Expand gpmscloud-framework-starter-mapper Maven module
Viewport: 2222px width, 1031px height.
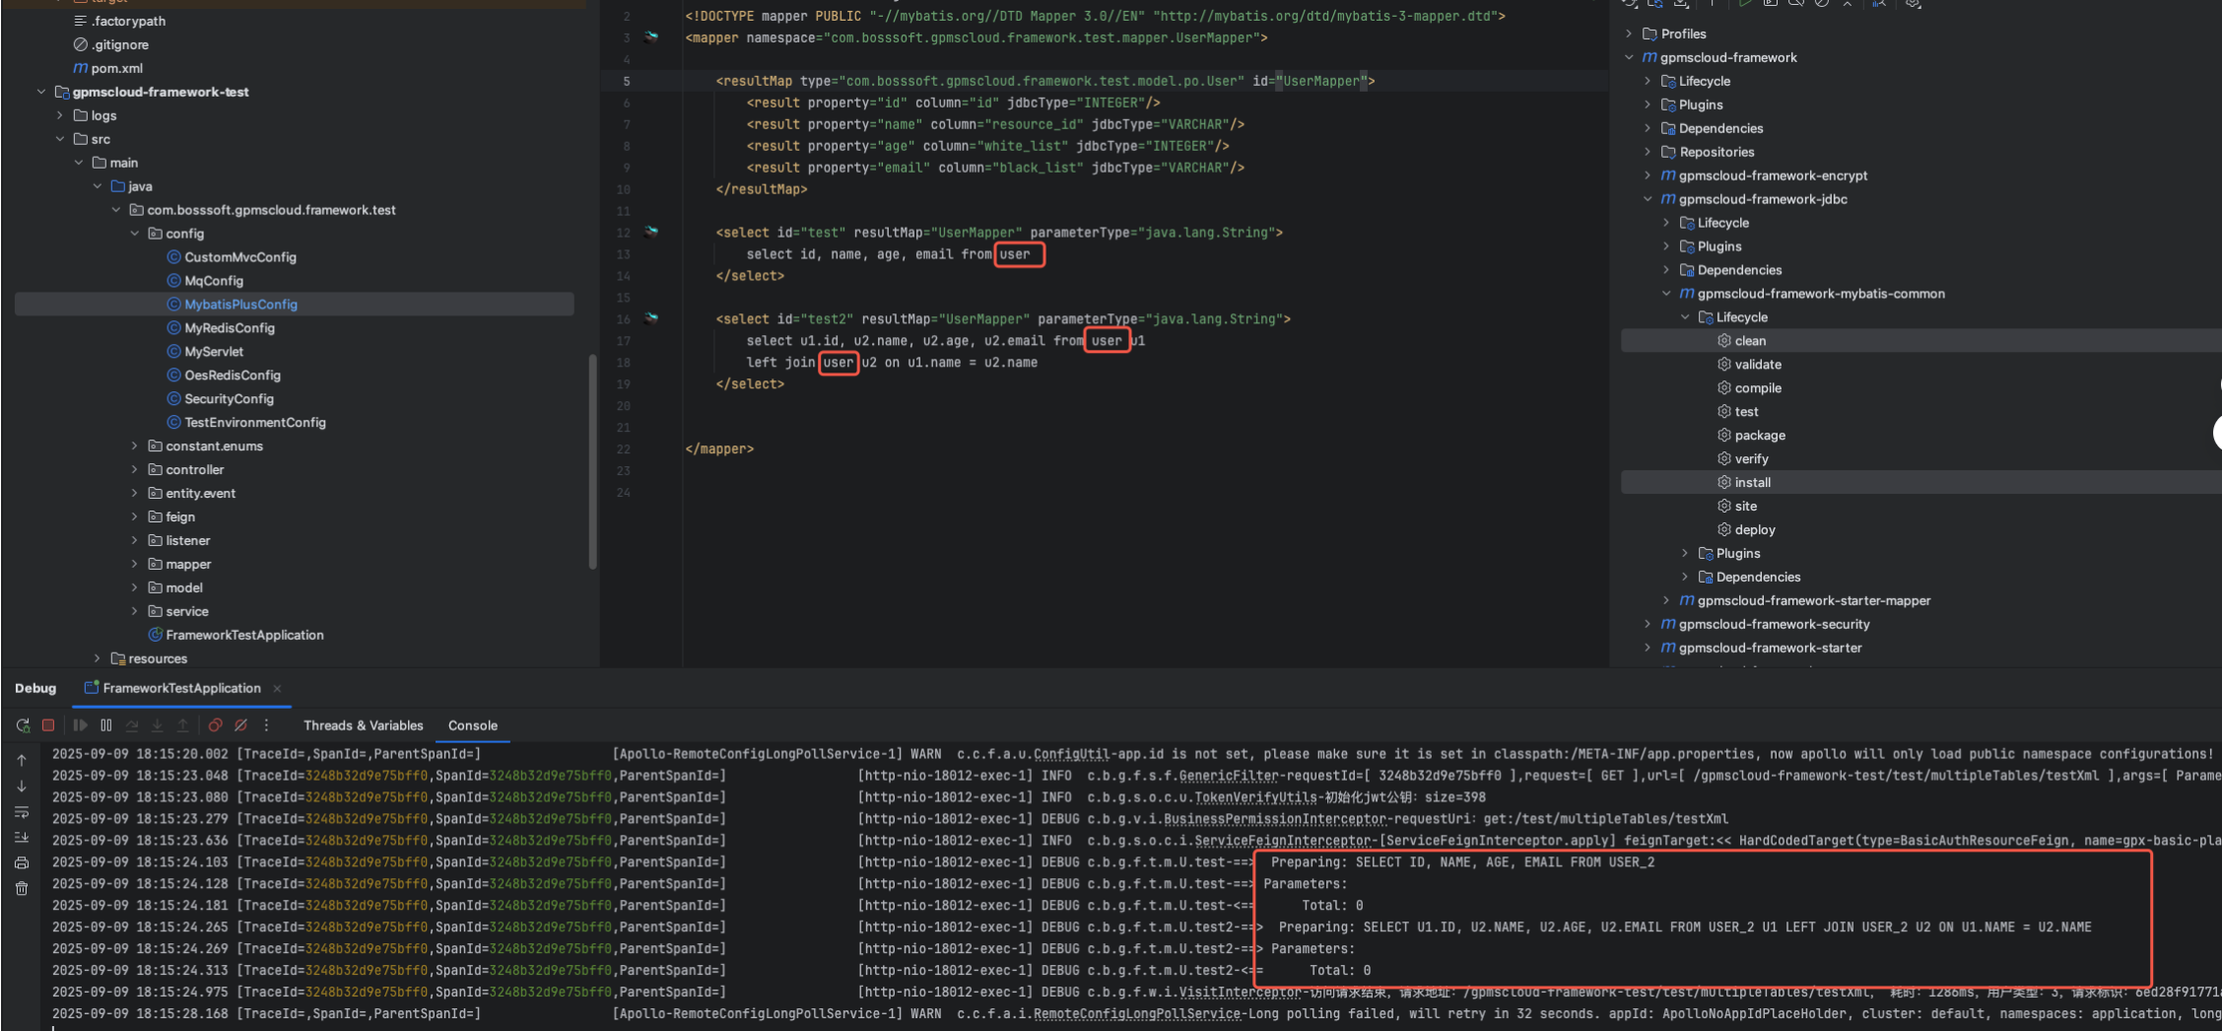point(1666,600)
